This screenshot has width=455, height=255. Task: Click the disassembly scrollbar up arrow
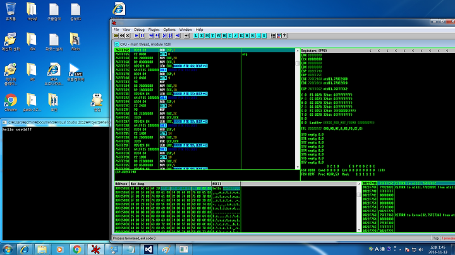pyautogui.click(x=298, y=51)
